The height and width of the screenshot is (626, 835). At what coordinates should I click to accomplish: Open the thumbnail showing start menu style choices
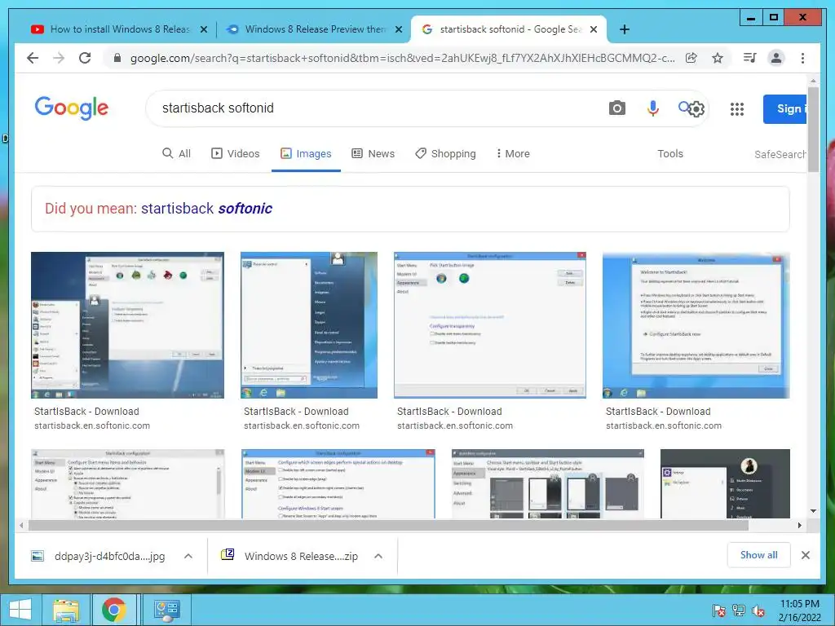[x=547, y=483]
